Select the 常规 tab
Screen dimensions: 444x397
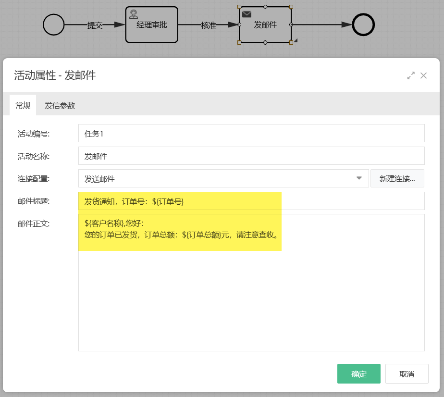click(23, 104)
